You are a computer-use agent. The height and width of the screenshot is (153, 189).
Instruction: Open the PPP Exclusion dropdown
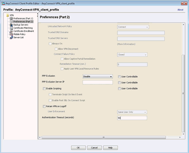98,77
